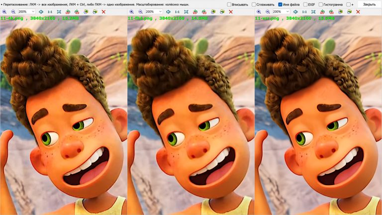
Task: Fit 11-vsr.png to the window frame
Action: (313, 12)
